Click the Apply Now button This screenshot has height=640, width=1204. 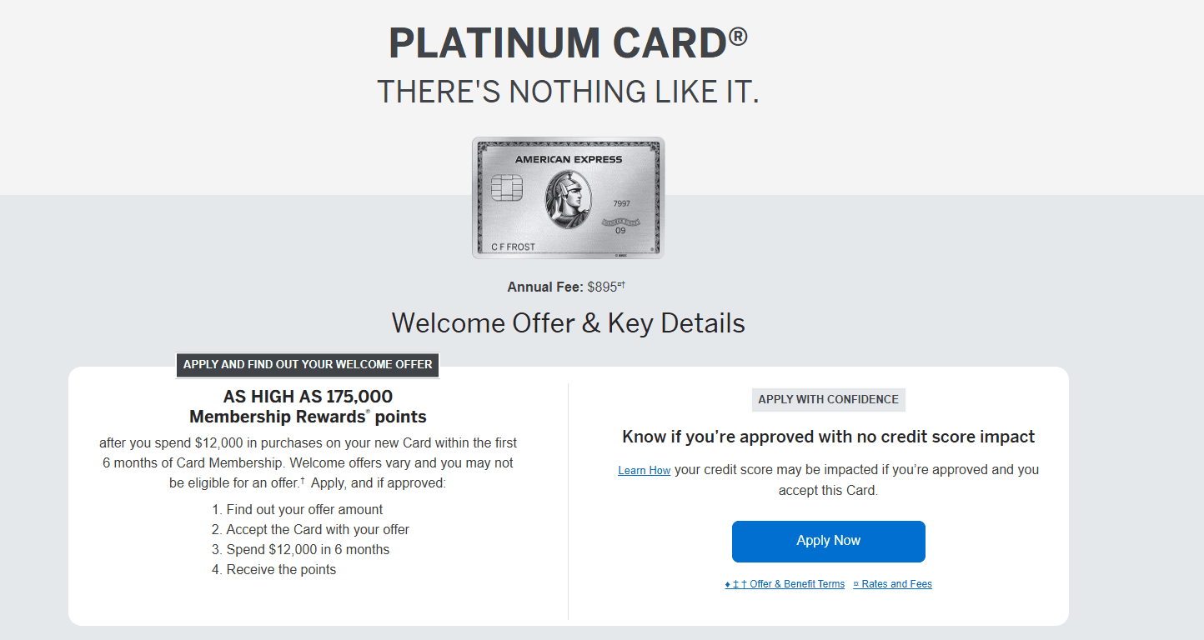(827, 541)
